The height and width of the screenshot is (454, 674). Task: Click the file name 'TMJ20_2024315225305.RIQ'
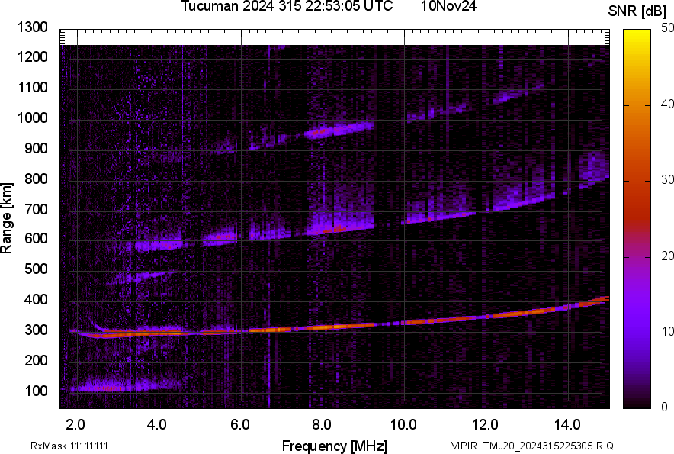[x=548, y=446]
